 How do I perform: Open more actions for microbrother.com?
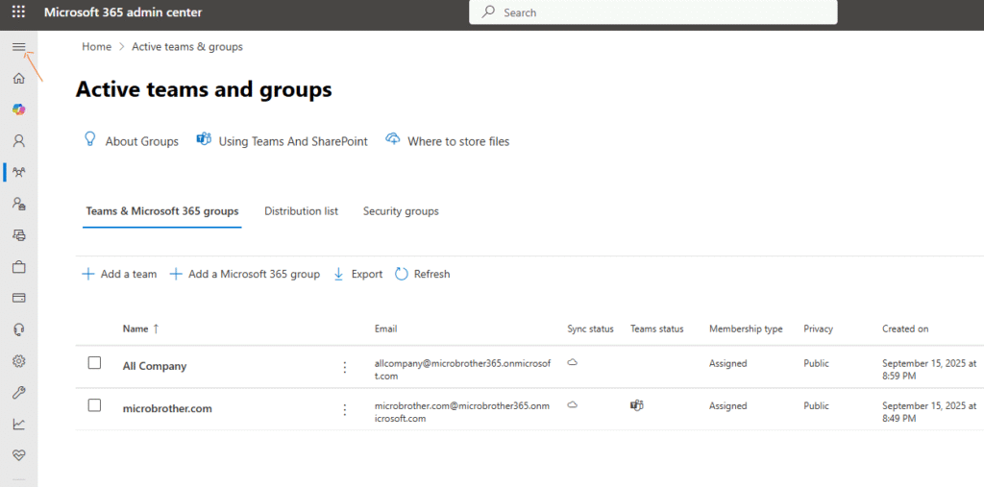coord(345,409)
